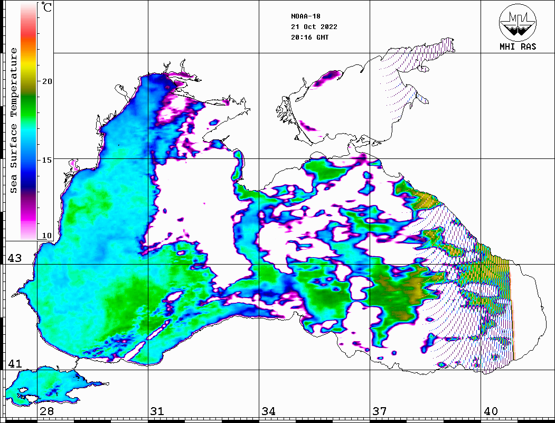This screenshot has height=423, width=555.
Task: Click longitude label '31'
Action: click(x=157, y=411)
